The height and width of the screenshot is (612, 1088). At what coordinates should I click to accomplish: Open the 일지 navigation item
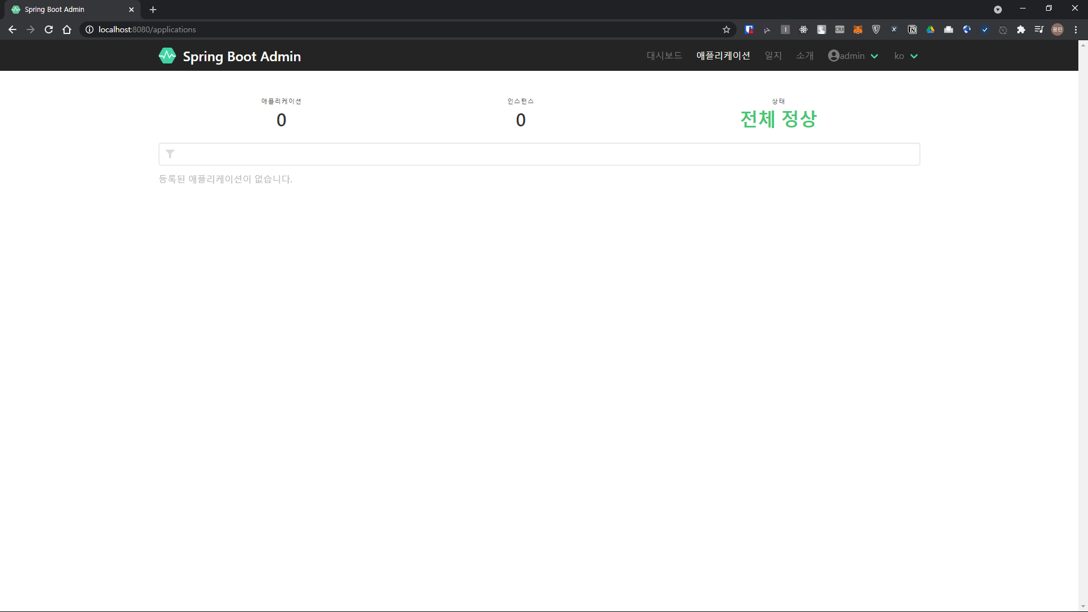(x=773, y=56)
